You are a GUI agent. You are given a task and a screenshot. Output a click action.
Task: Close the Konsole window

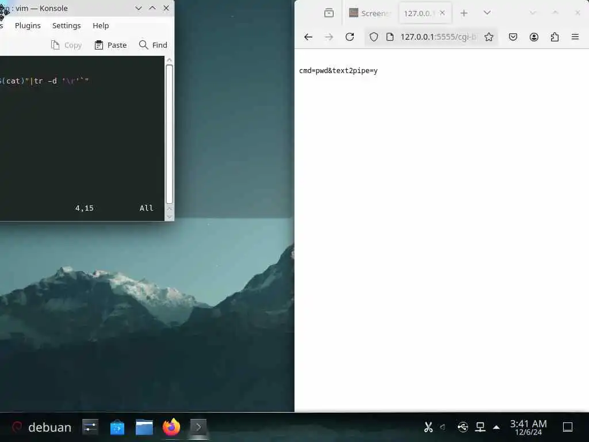166,8
